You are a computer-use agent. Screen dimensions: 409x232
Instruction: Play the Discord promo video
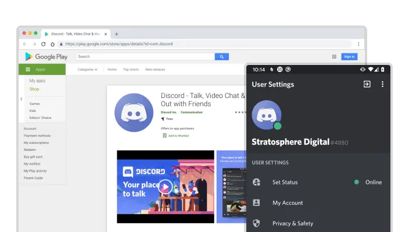pos(166,186)
